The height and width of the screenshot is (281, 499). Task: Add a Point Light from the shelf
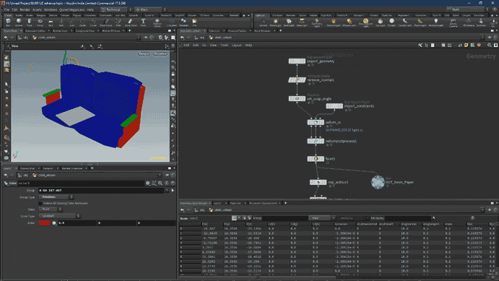tap(276, 22)
